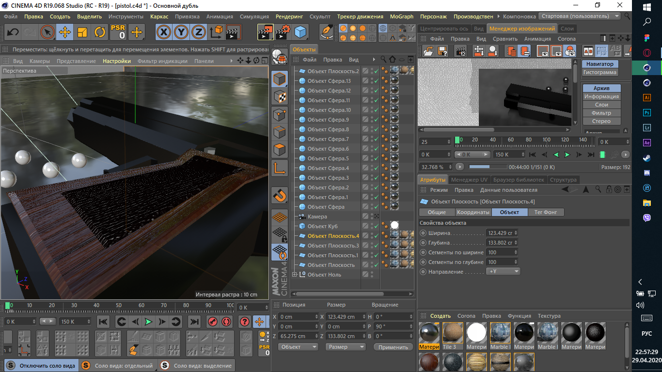Toggle visibility dots of Объект Куб
Viewport: 662px width, 372px height.
point(372,226)
